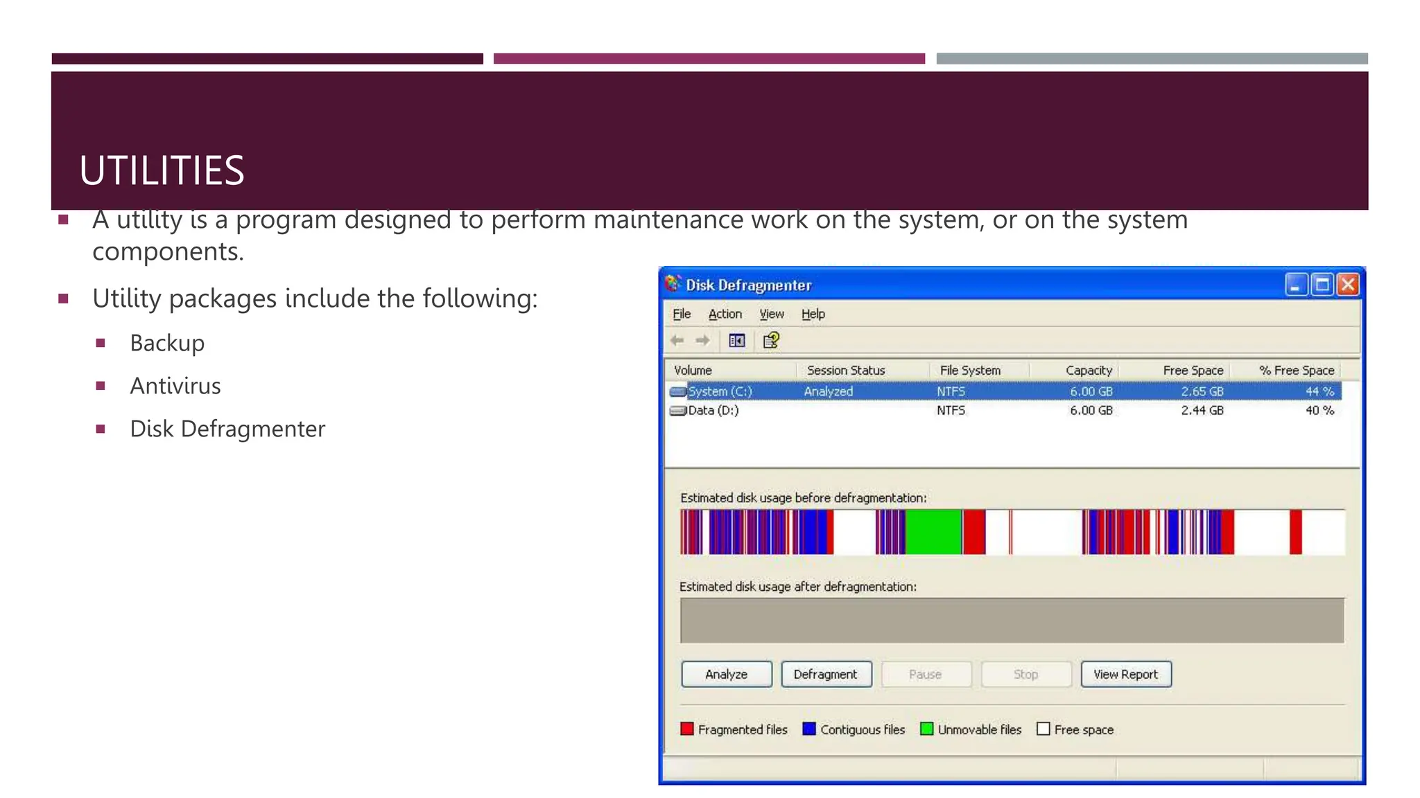Click the Back arrow toolbar icon
The width and height of the screenshot is (1420, 798).
[677, 340]
